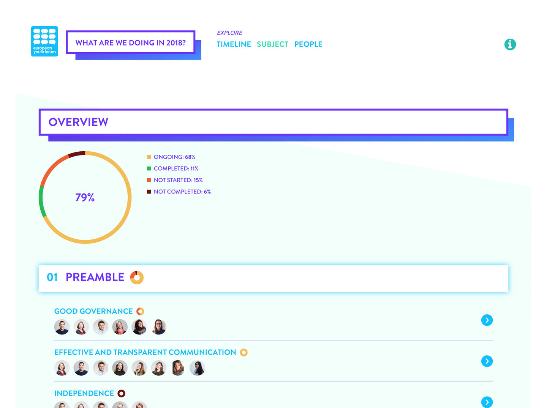
Task: Switch to Timeline explore view
Action: (x=234, y=44)
